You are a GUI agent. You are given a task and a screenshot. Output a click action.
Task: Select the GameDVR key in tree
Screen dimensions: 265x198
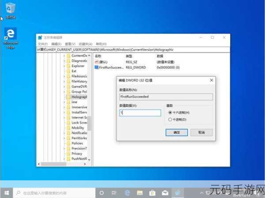point(79,87)
